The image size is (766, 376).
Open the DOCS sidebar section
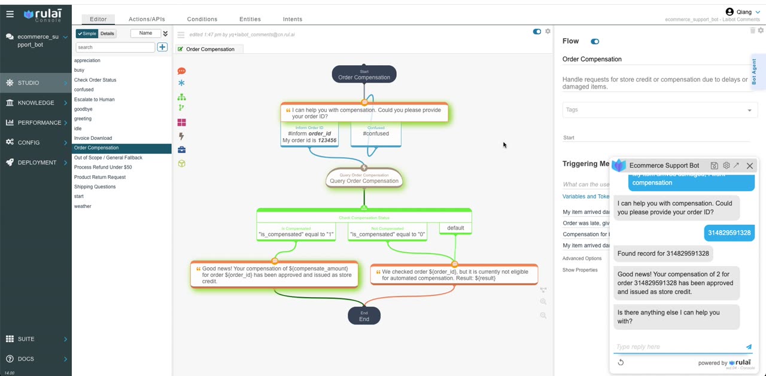coord(36,359)
